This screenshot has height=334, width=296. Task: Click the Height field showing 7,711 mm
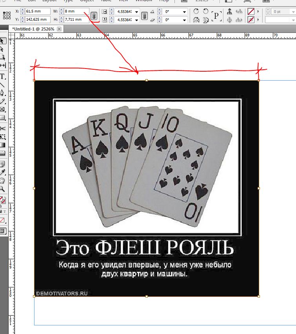[x=76, y=20]
